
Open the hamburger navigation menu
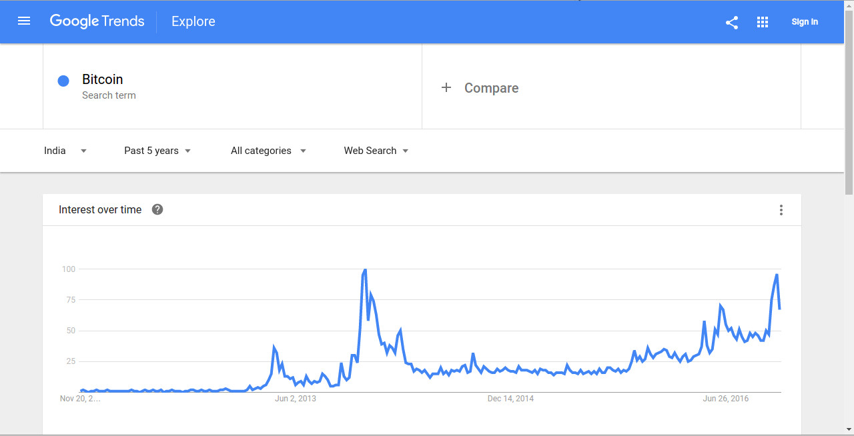(x=24, y=21)
